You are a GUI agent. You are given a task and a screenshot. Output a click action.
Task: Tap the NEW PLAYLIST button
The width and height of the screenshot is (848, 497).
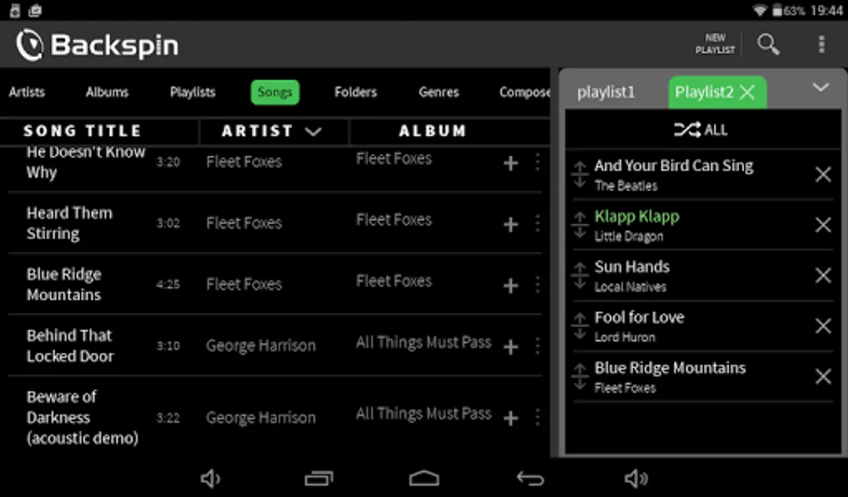715,44
